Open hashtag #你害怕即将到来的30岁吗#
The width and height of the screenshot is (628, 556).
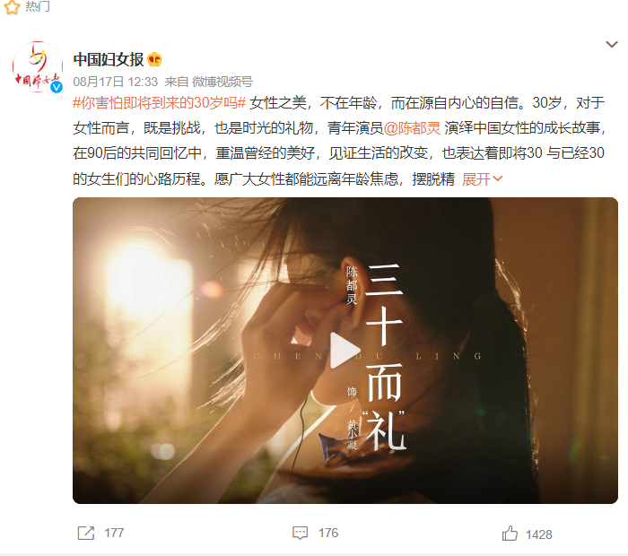coord(159,103)
